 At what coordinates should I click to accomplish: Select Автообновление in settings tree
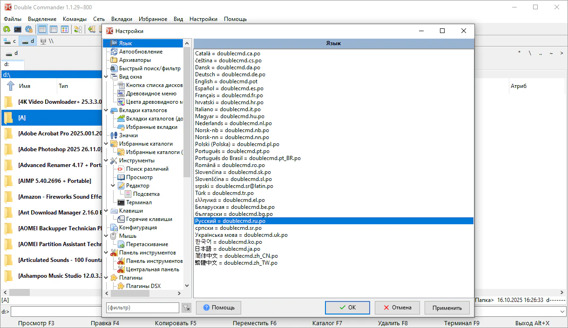pyautogui.click(x=141, y=52)
